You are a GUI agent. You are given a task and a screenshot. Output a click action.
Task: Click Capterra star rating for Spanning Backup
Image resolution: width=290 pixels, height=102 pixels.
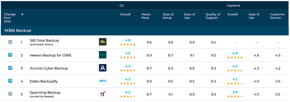point(235,97)
